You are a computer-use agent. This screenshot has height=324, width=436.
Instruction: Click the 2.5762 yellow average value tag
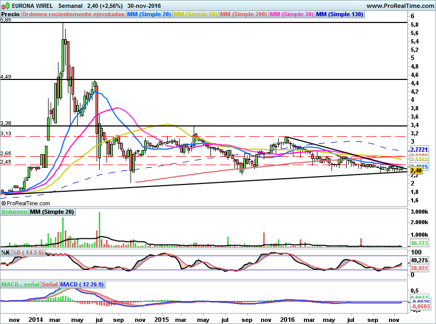(x=419, y=159)
